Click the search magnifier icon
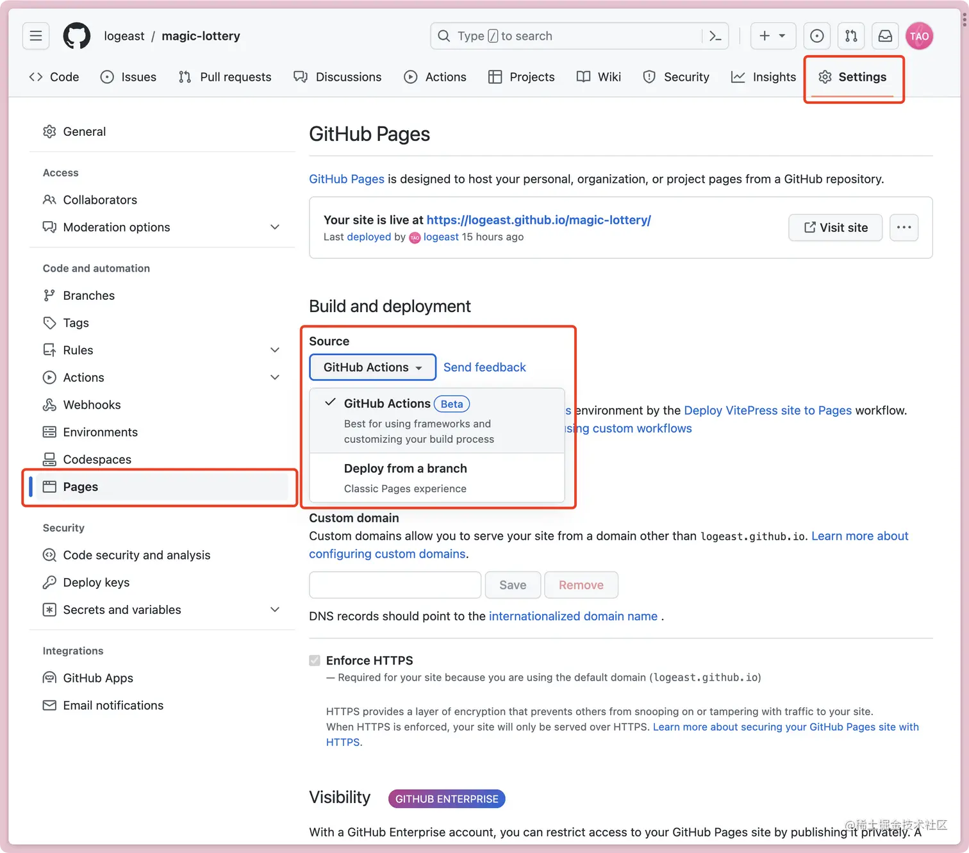 (x=443, y=36)
